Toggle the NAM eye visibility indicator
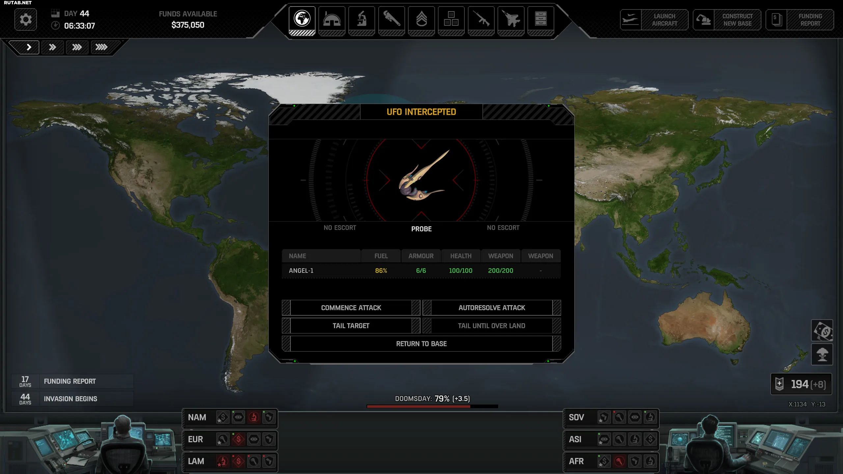Viewport: 843px width, 474px height. click(238, 417)
